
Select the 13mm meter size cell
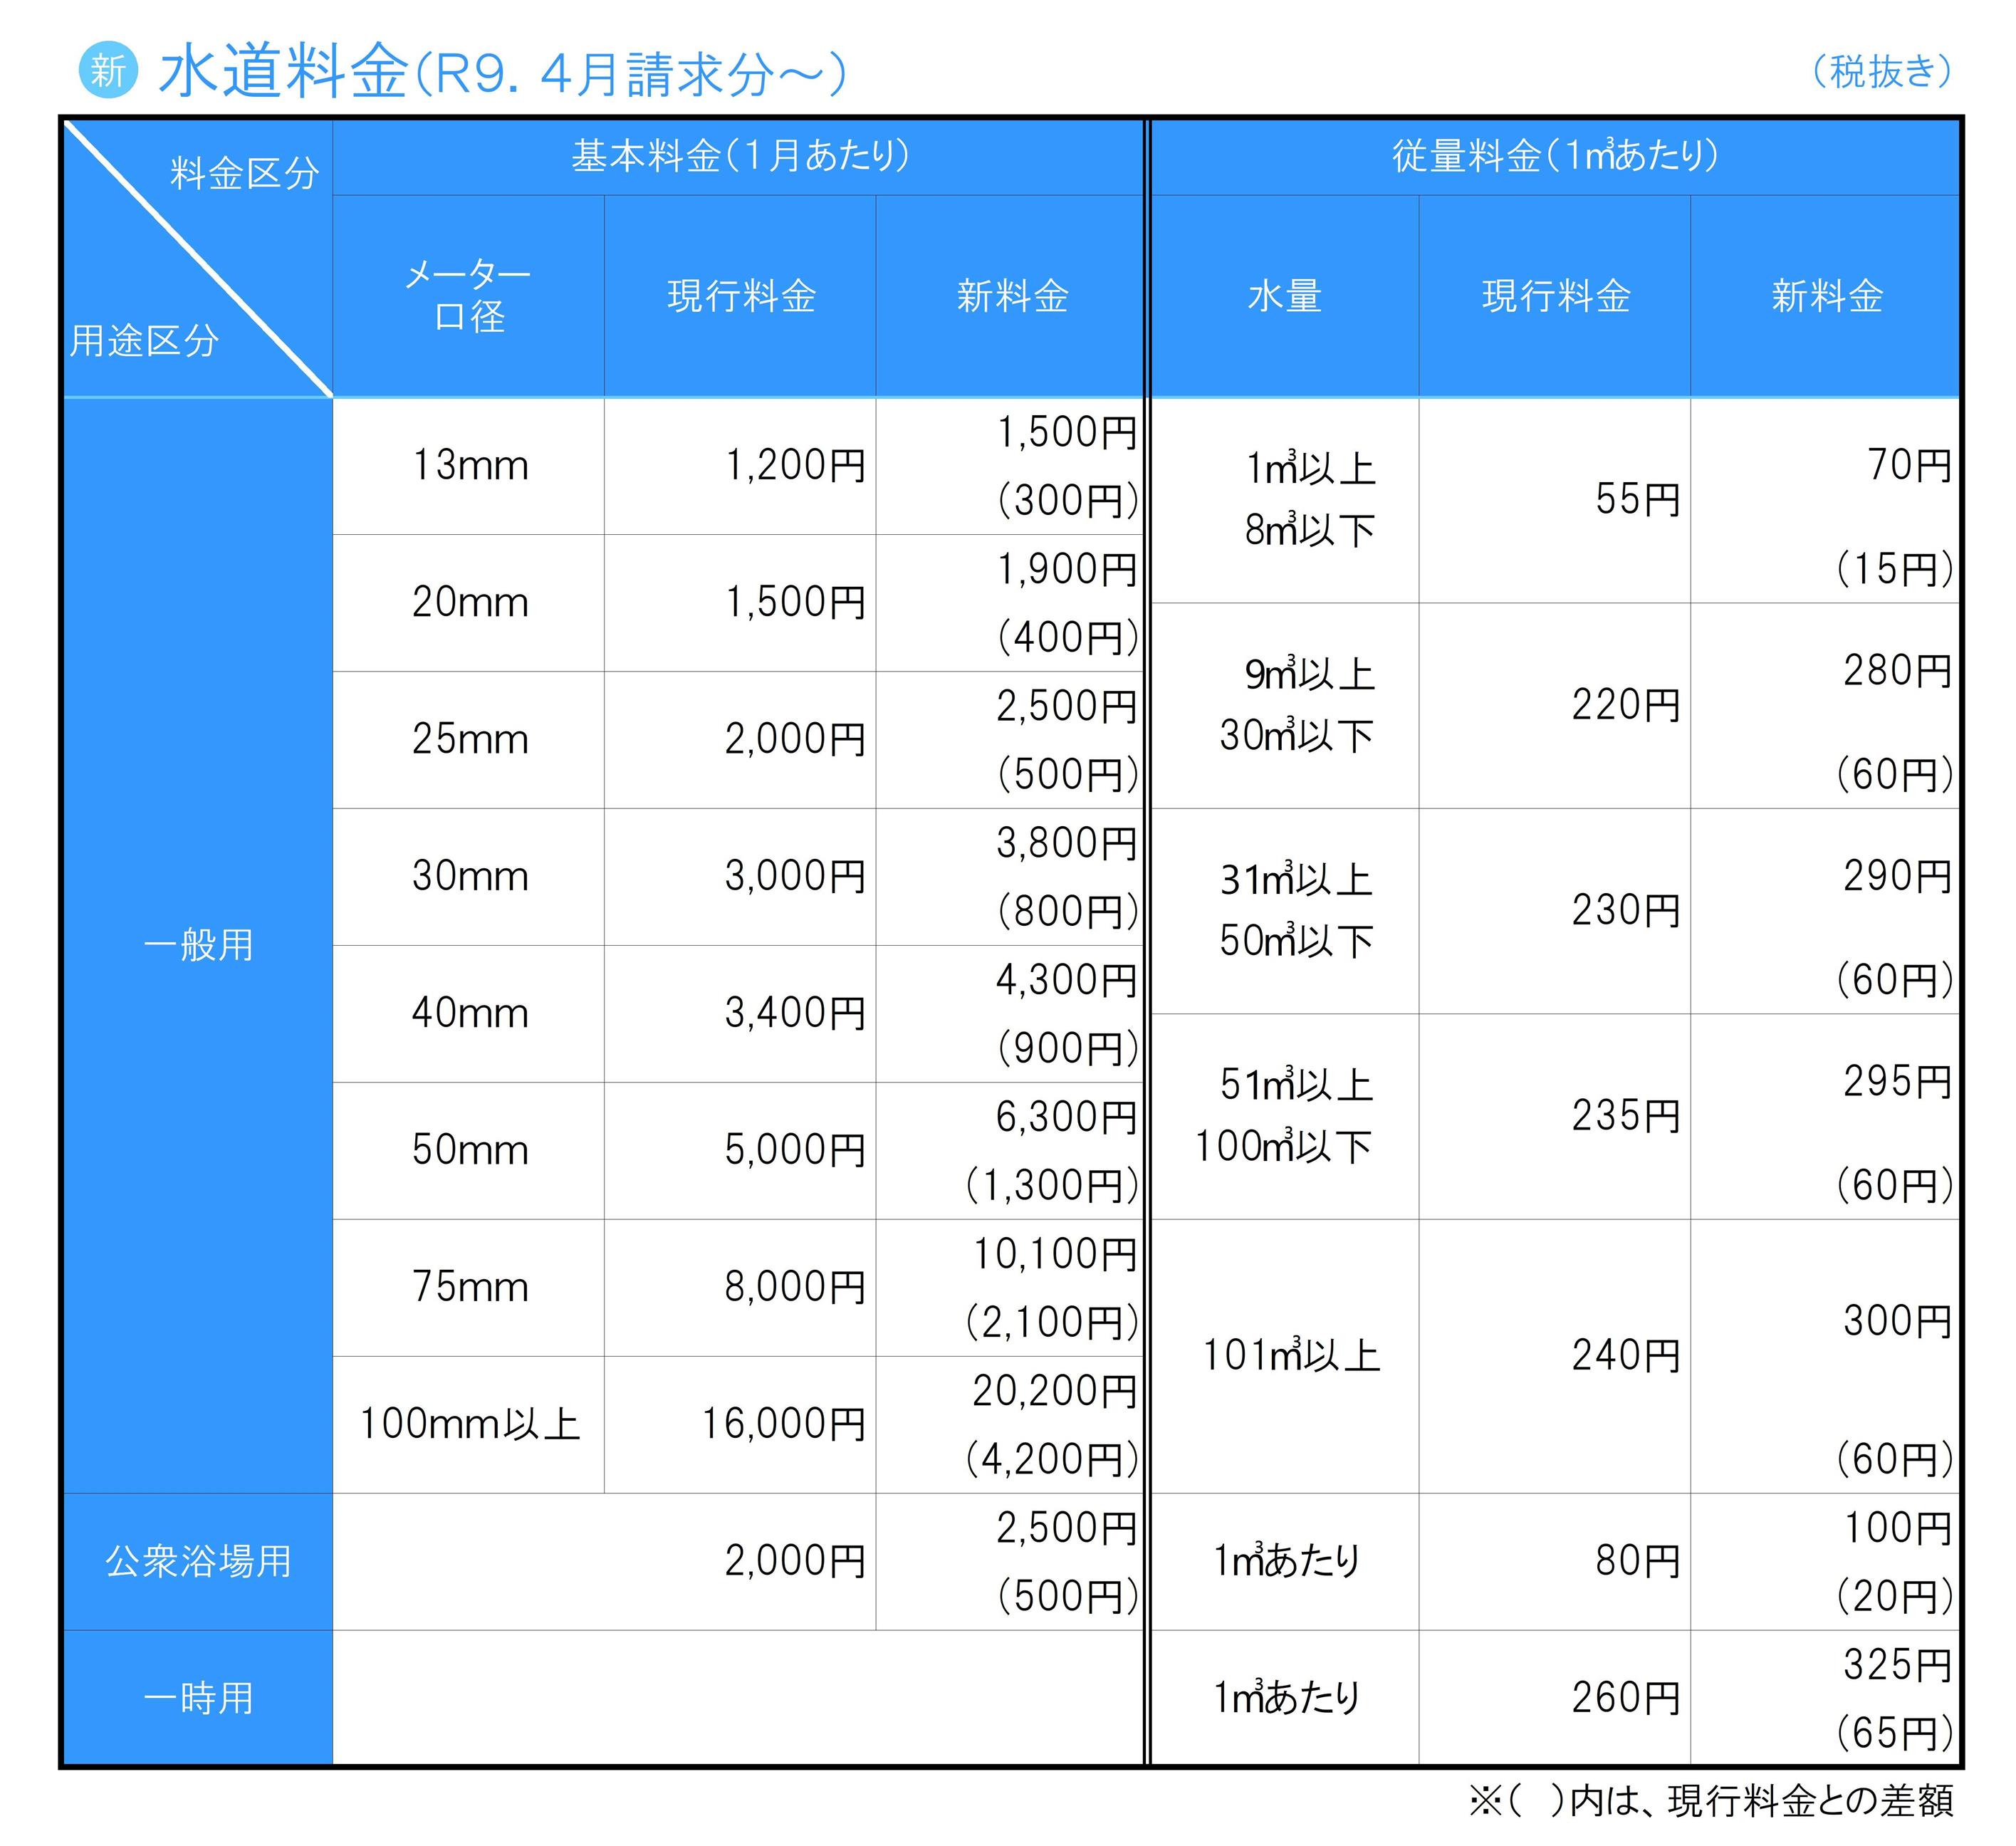click(x=469, y=466)
